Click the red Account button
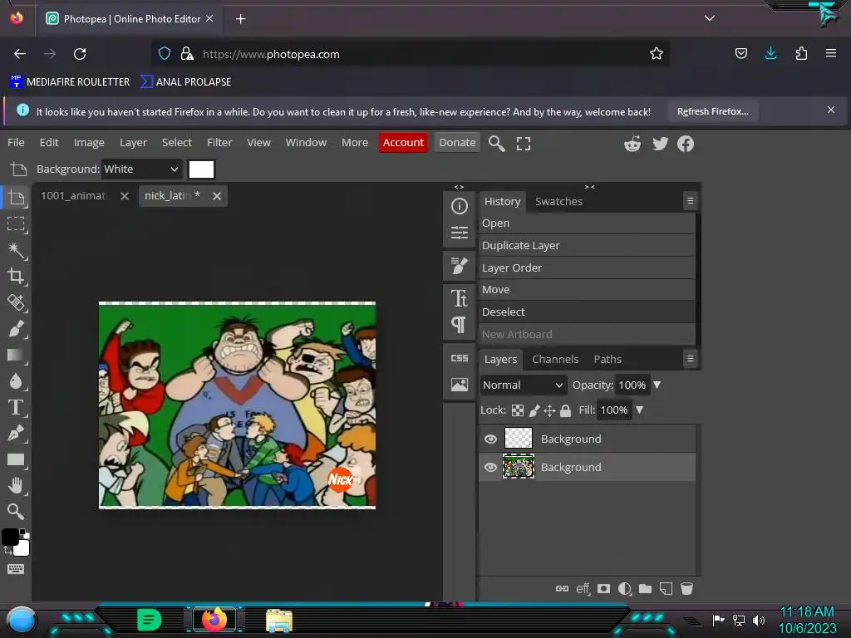The height and width of the screenshot is (638, 851). pos(403,142)
